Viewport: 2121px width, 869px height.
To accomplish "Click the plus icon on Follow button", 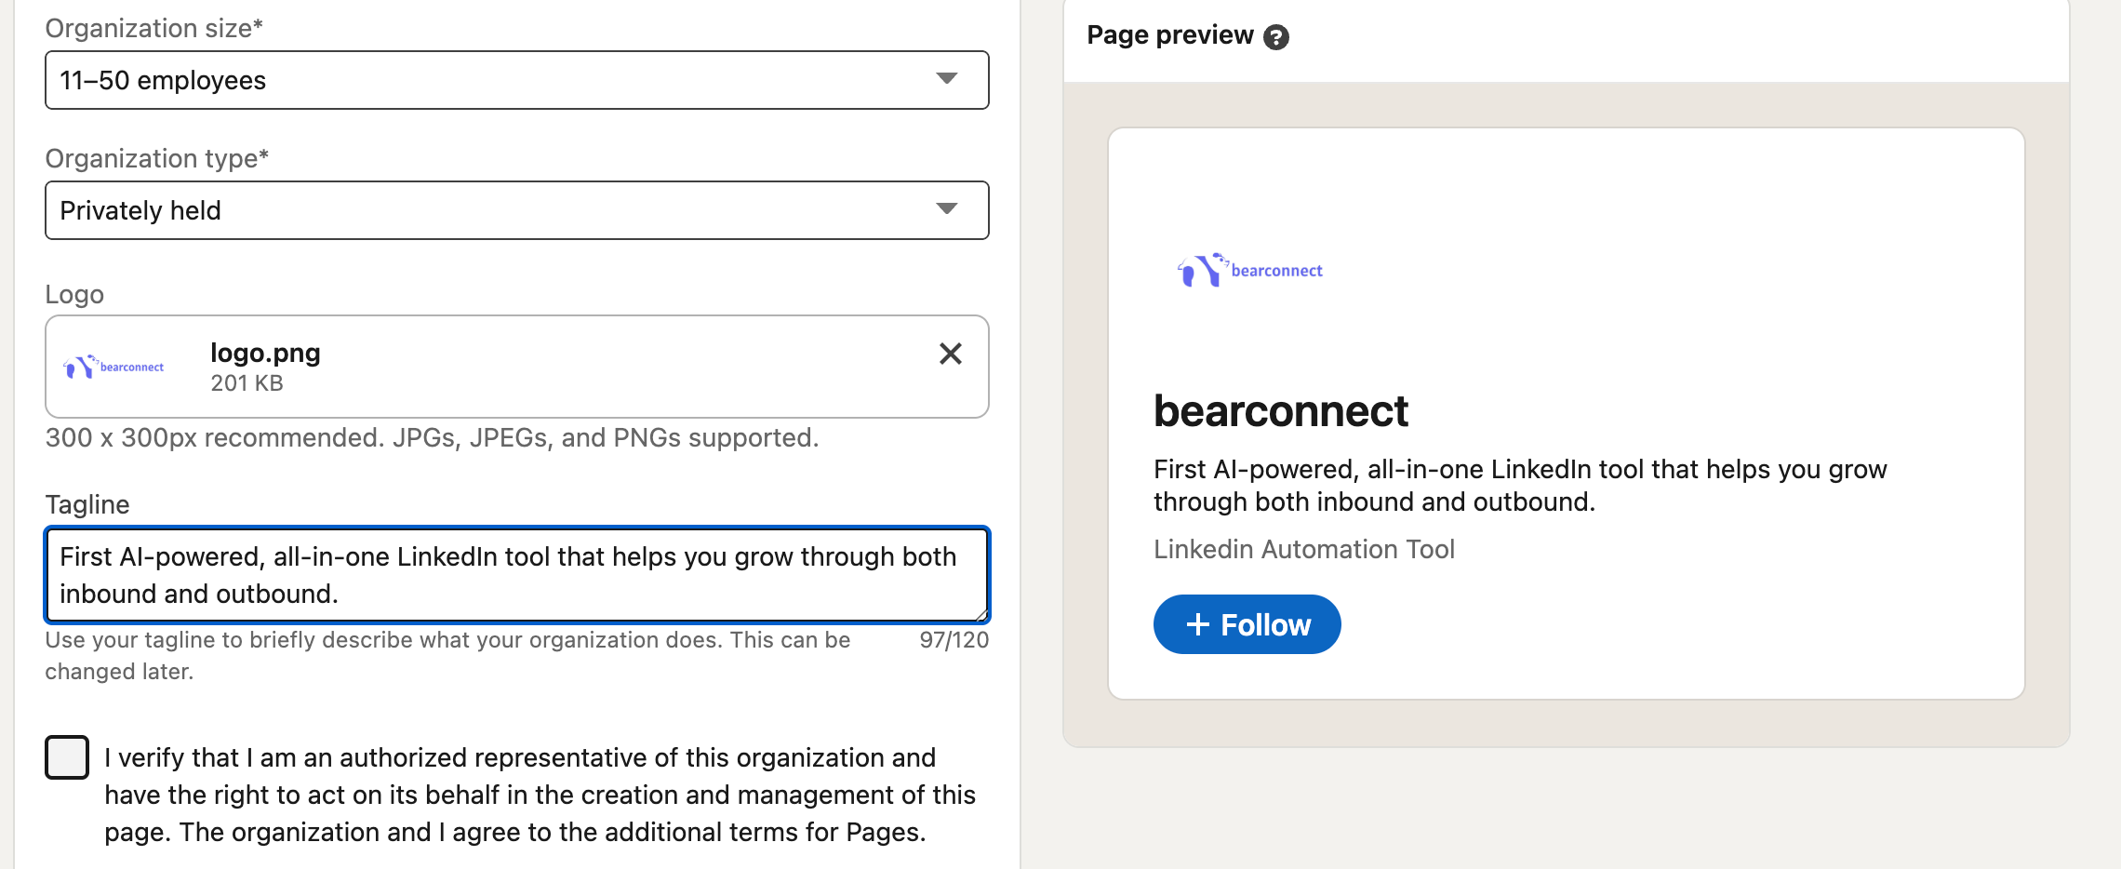I will point(1198,624).
